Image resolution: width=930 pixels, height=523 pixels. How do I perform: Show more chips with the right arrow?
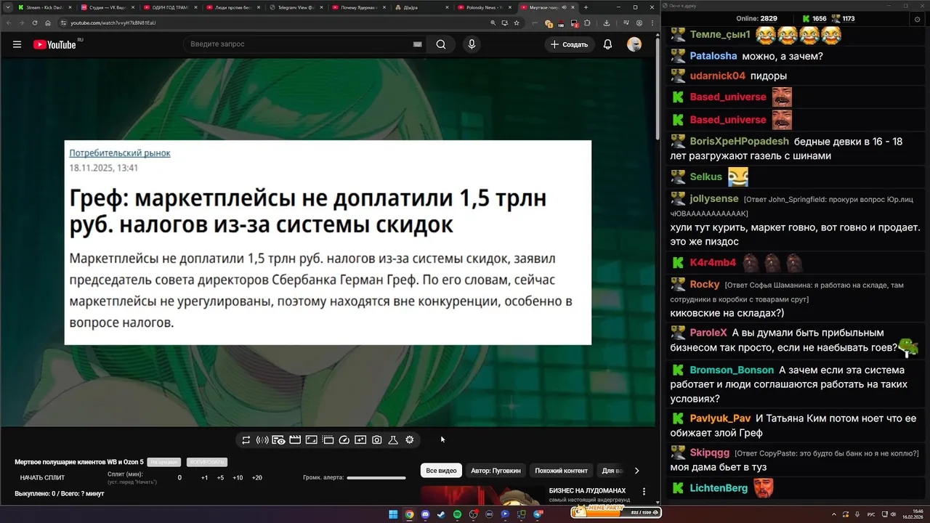pos(636,471)
